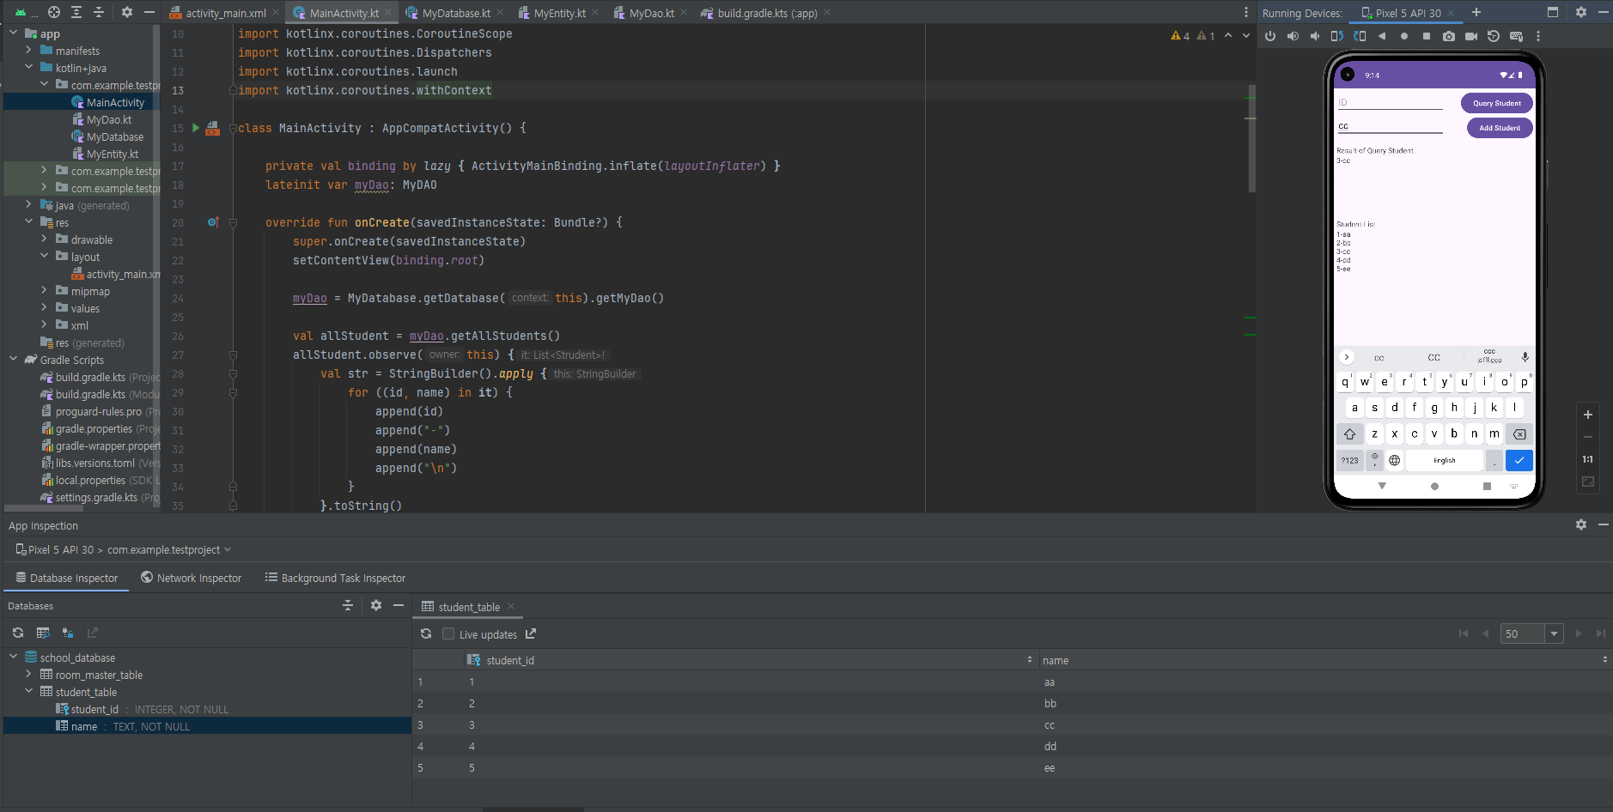
Task: Collapse school_database tree node
Action: 13,657
